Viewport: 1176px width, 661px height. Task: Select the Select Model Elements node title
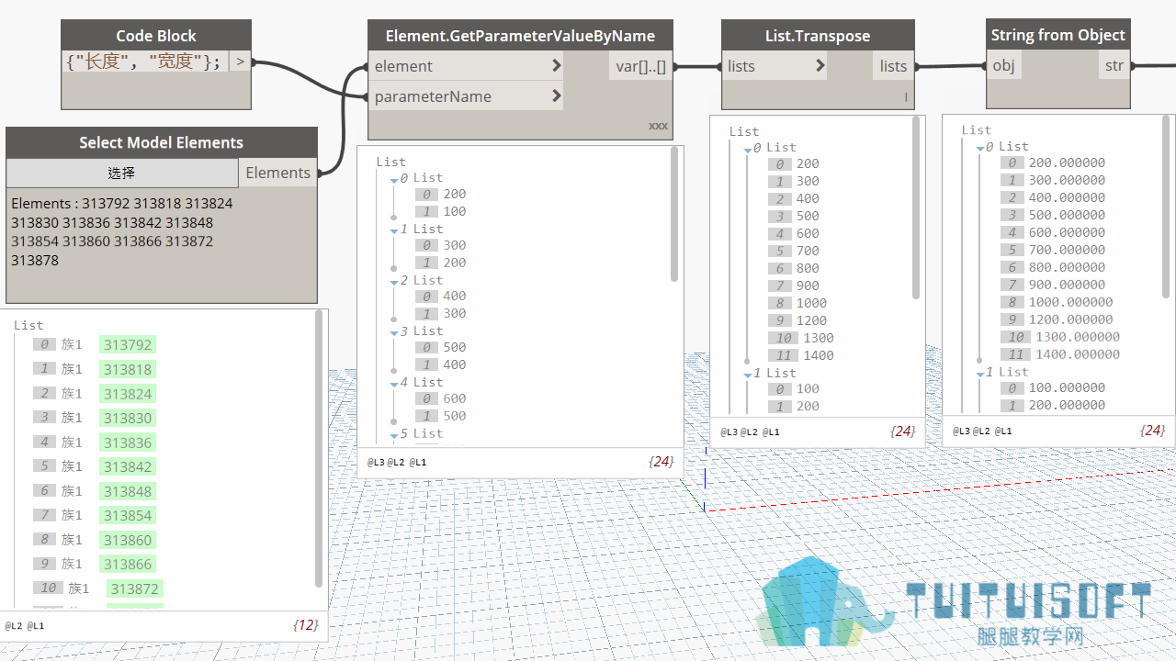162,142
